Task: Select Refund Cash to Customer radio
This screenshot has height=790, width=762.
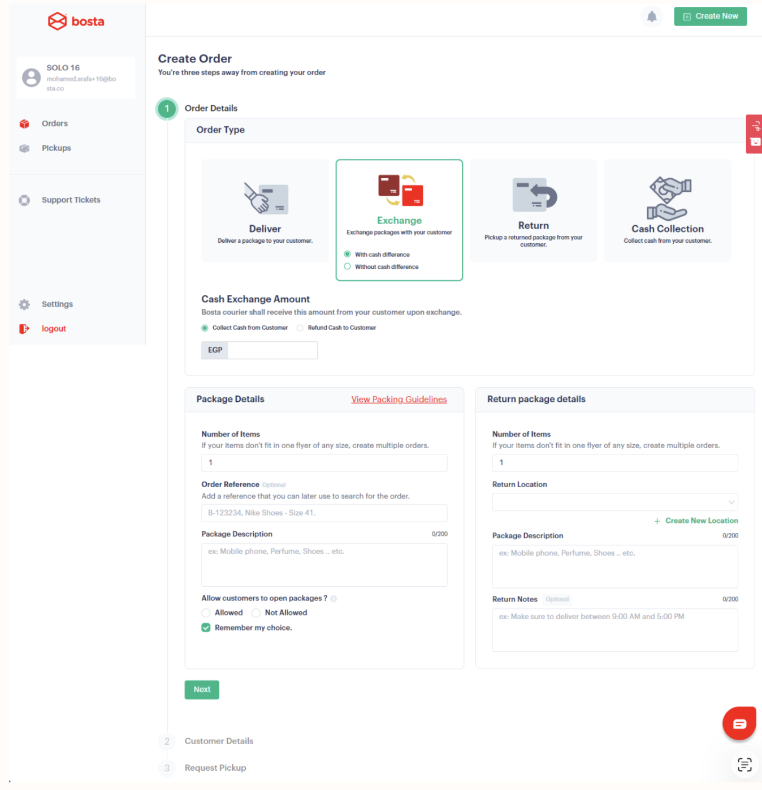Action: pos(300,328)
